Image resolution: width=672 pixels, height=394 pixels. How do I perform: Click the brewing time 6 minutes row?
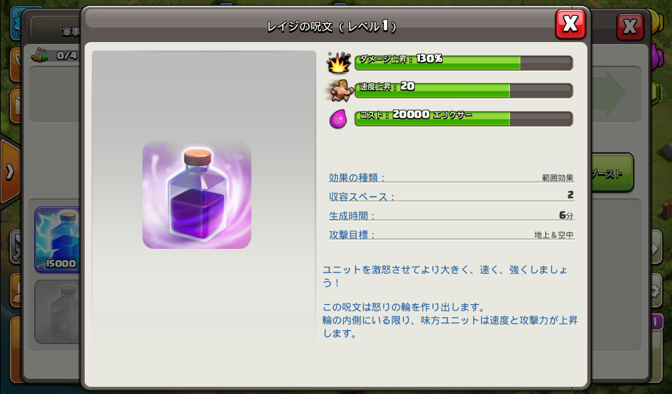[451, 215]
